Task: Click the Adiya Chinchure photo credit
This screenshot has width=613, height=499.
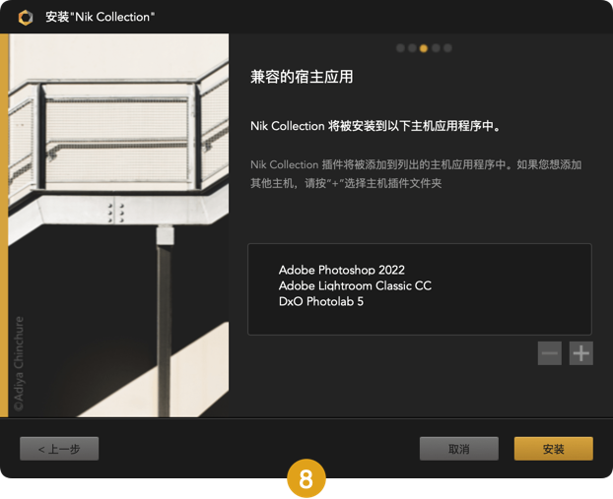Action: [x=19, y=363]
